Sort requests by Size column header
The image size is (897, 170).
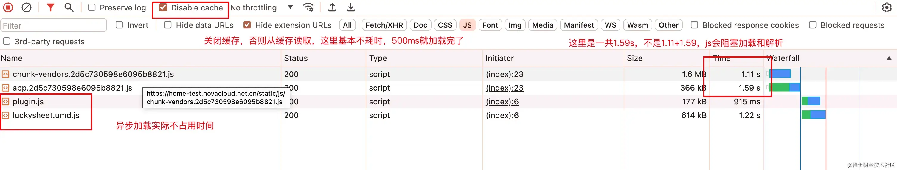pos(634,58)
